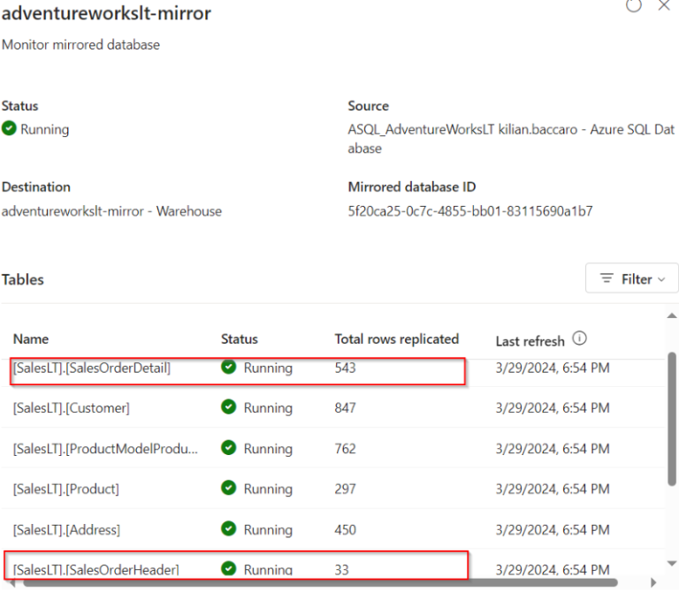Refresh the mirrored database monitor panel
This screenshot has height=592, width=679.
634,5
